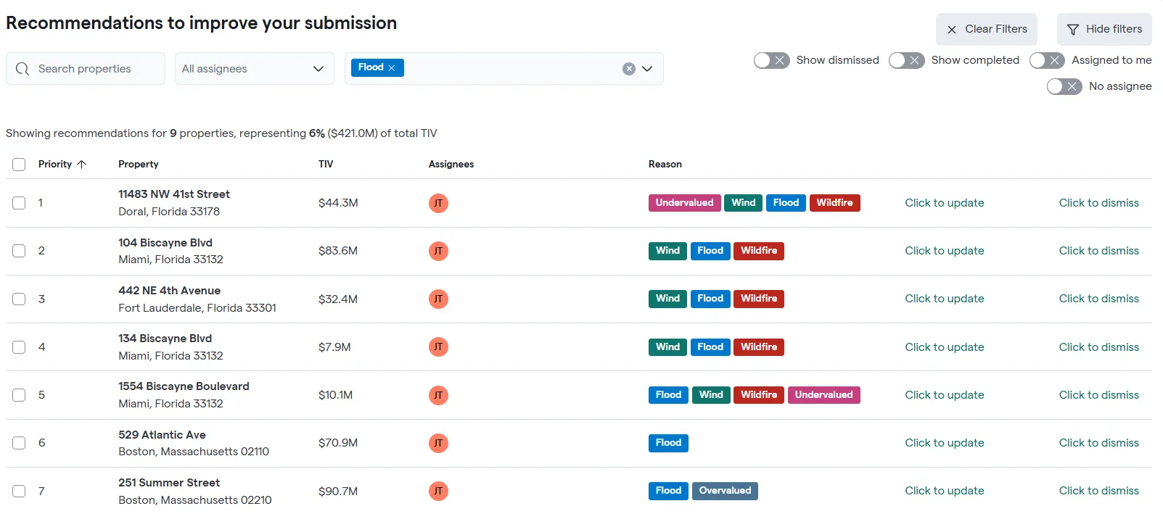Open the 442 NE 4th Avenue property name

coord(170,291)
